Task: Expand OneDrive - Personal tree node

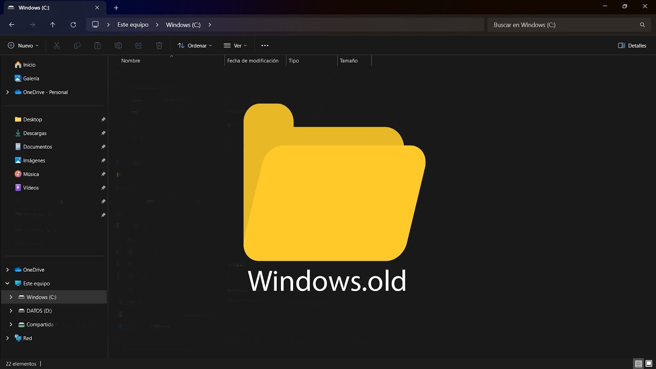Action: tap(7, 92)
